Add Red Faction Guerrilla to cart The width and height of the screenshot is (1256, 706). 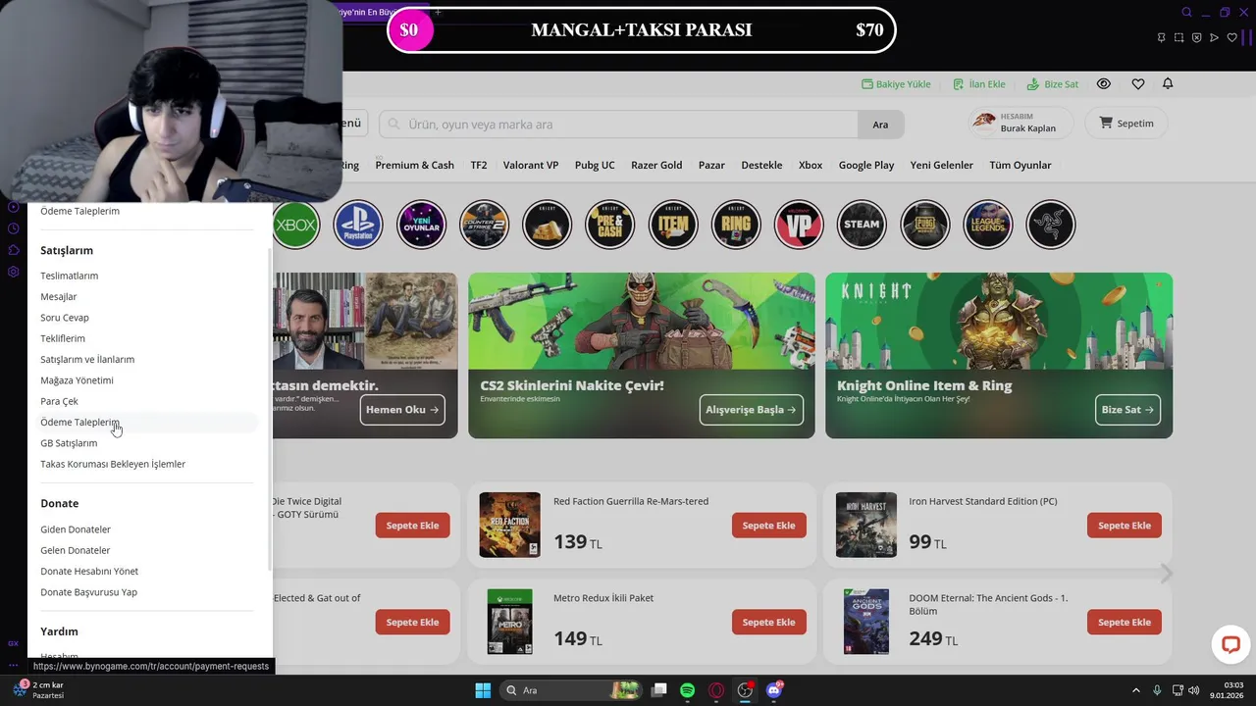[768, 526]
